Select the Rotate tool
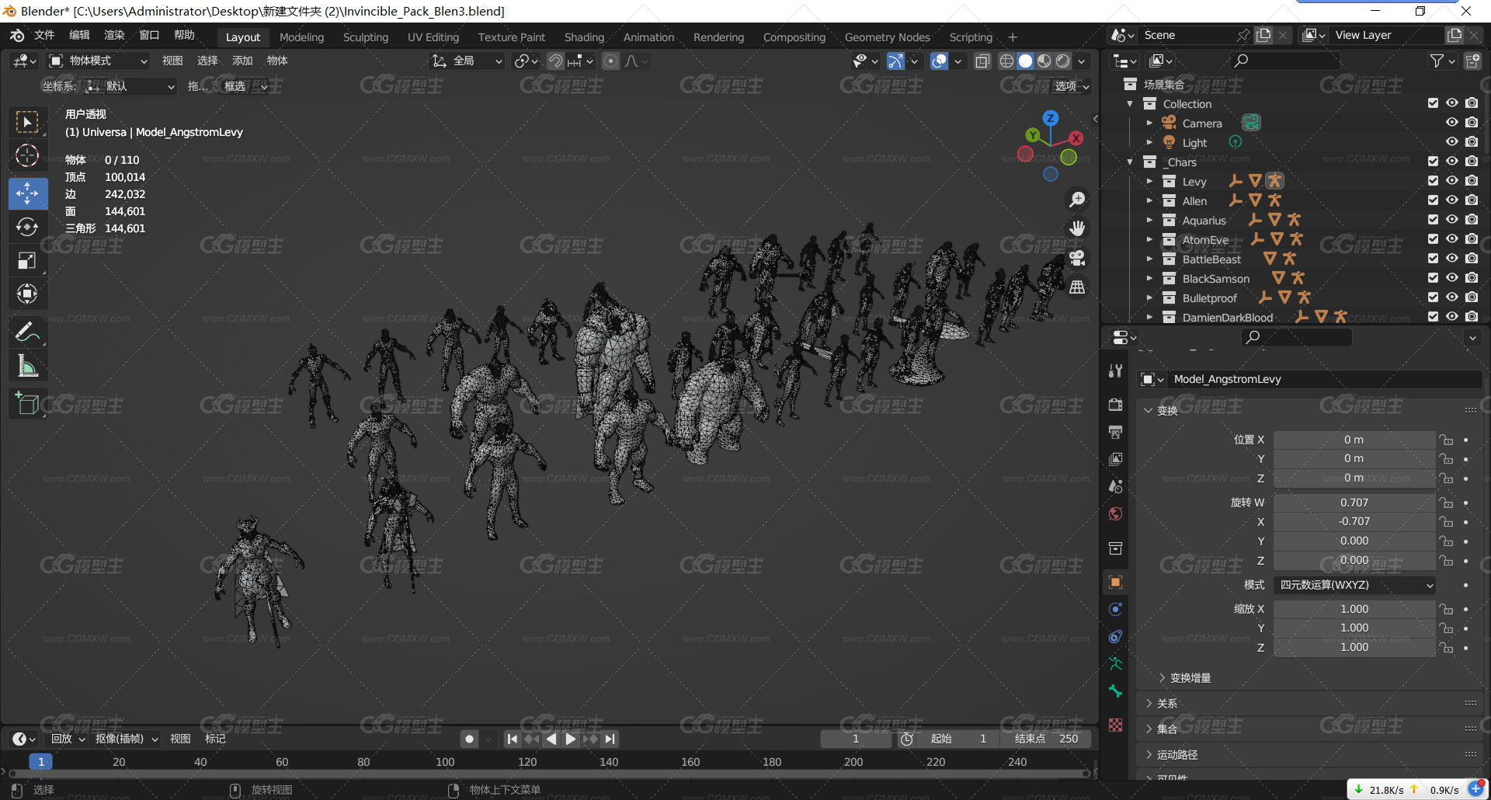The image size is (1491, 800). [x=27, y=227]
